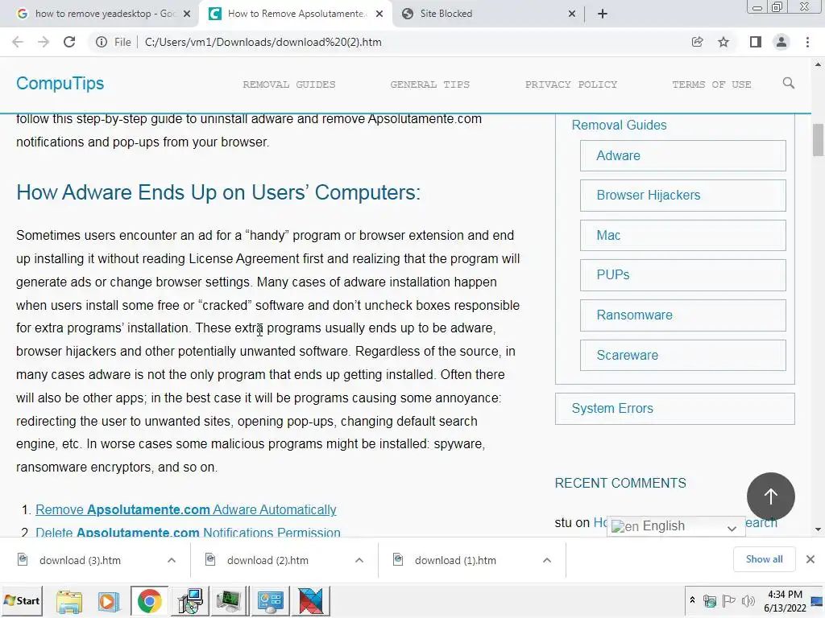825x618 pixels.
Task: Open the control panel taskbar icon
Action: [x=270, y=601]
